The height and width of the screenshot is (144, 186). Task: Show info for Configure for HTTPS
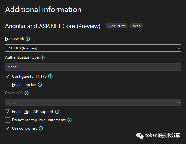50,76
